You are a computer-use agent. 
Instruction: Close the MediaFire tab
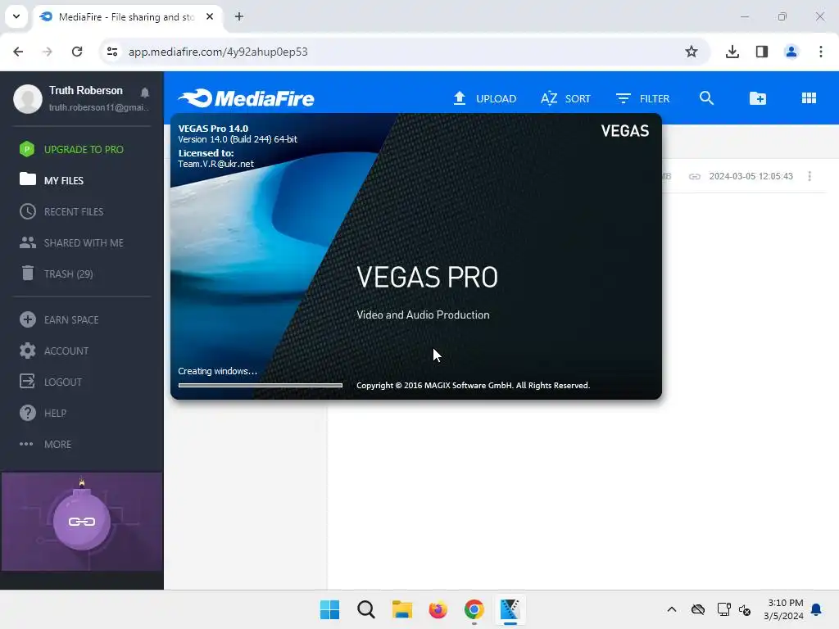[x=210, y=16]
